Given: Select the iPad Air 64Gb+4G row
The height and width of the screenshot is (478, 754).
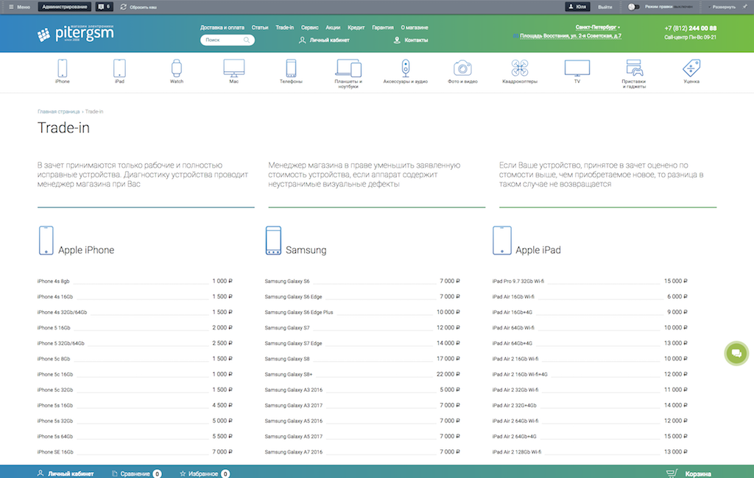Looking at the screenshot, I should pos(590,343).
